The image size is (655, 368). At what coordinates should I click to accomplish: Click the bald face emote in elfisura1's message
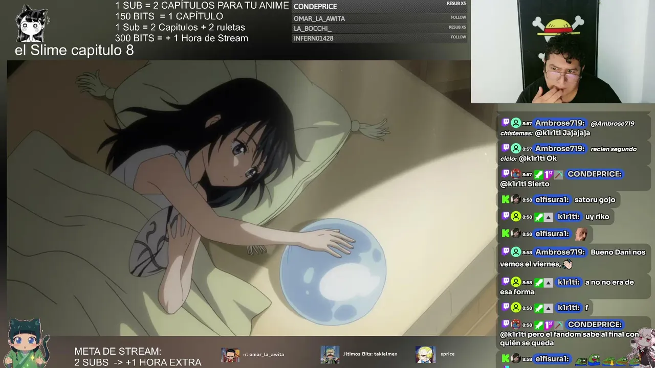coord(580,234)
